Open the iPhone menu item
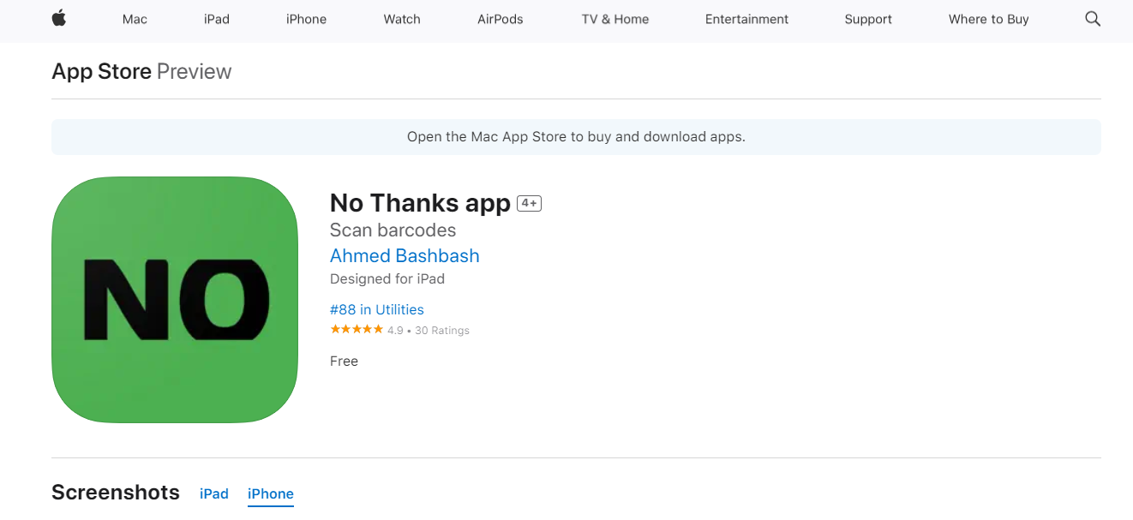Image resolution: width=1133 pixels, height=520 pixels. tap(306, 19)
